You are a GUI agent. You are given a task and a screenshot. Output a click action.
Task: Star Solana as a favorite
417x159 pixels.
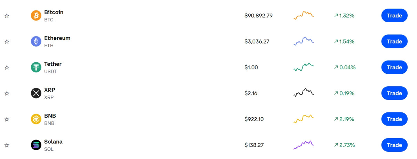pyautogui.click(x=7, y=145)
